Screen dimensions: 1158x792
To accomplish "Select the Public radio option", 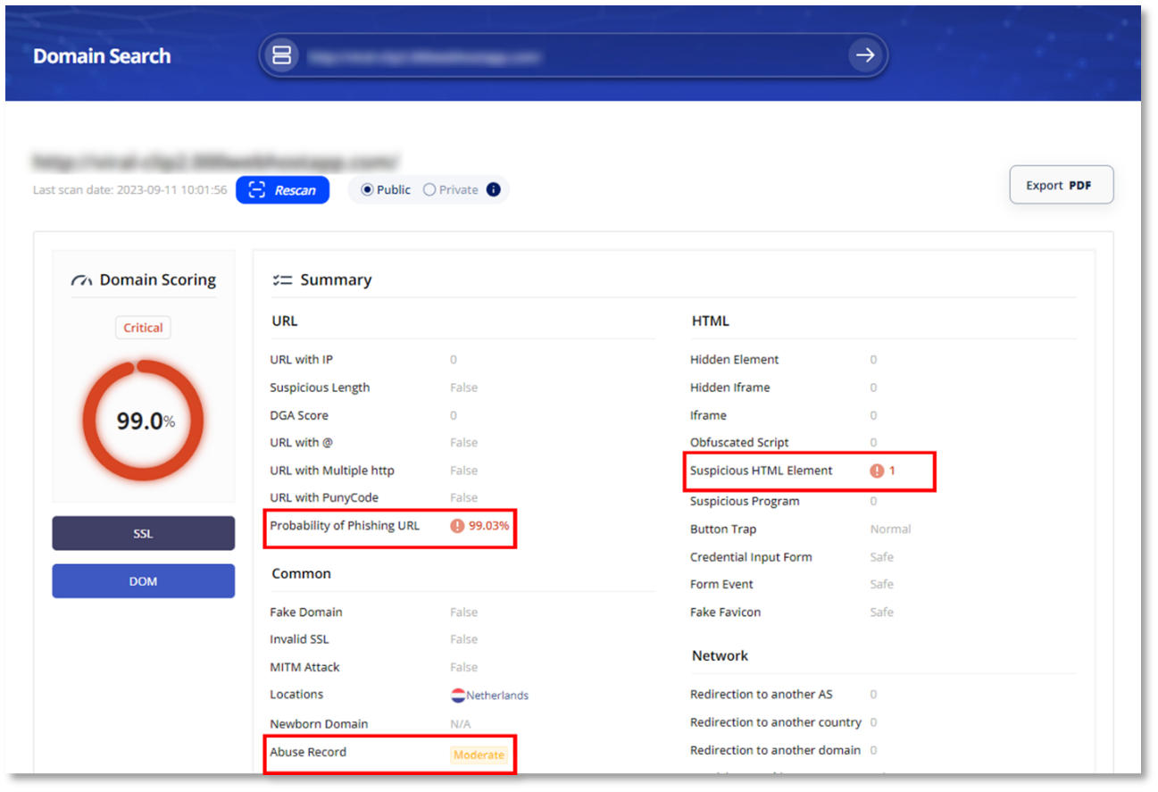I will click(x=386, y=190).
